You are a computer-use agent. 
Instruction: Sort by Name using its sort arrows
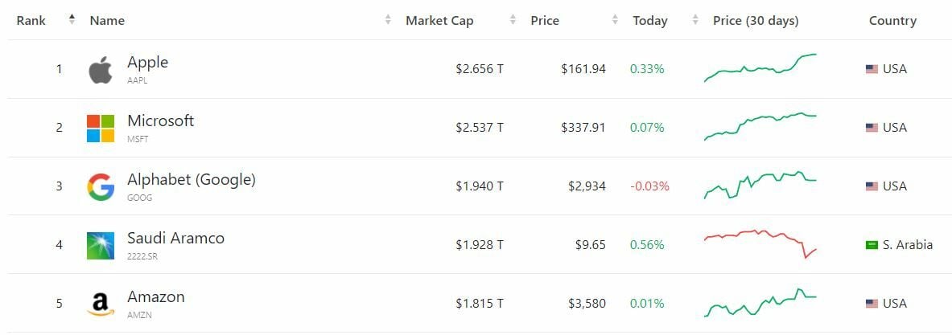coord(389,20)
